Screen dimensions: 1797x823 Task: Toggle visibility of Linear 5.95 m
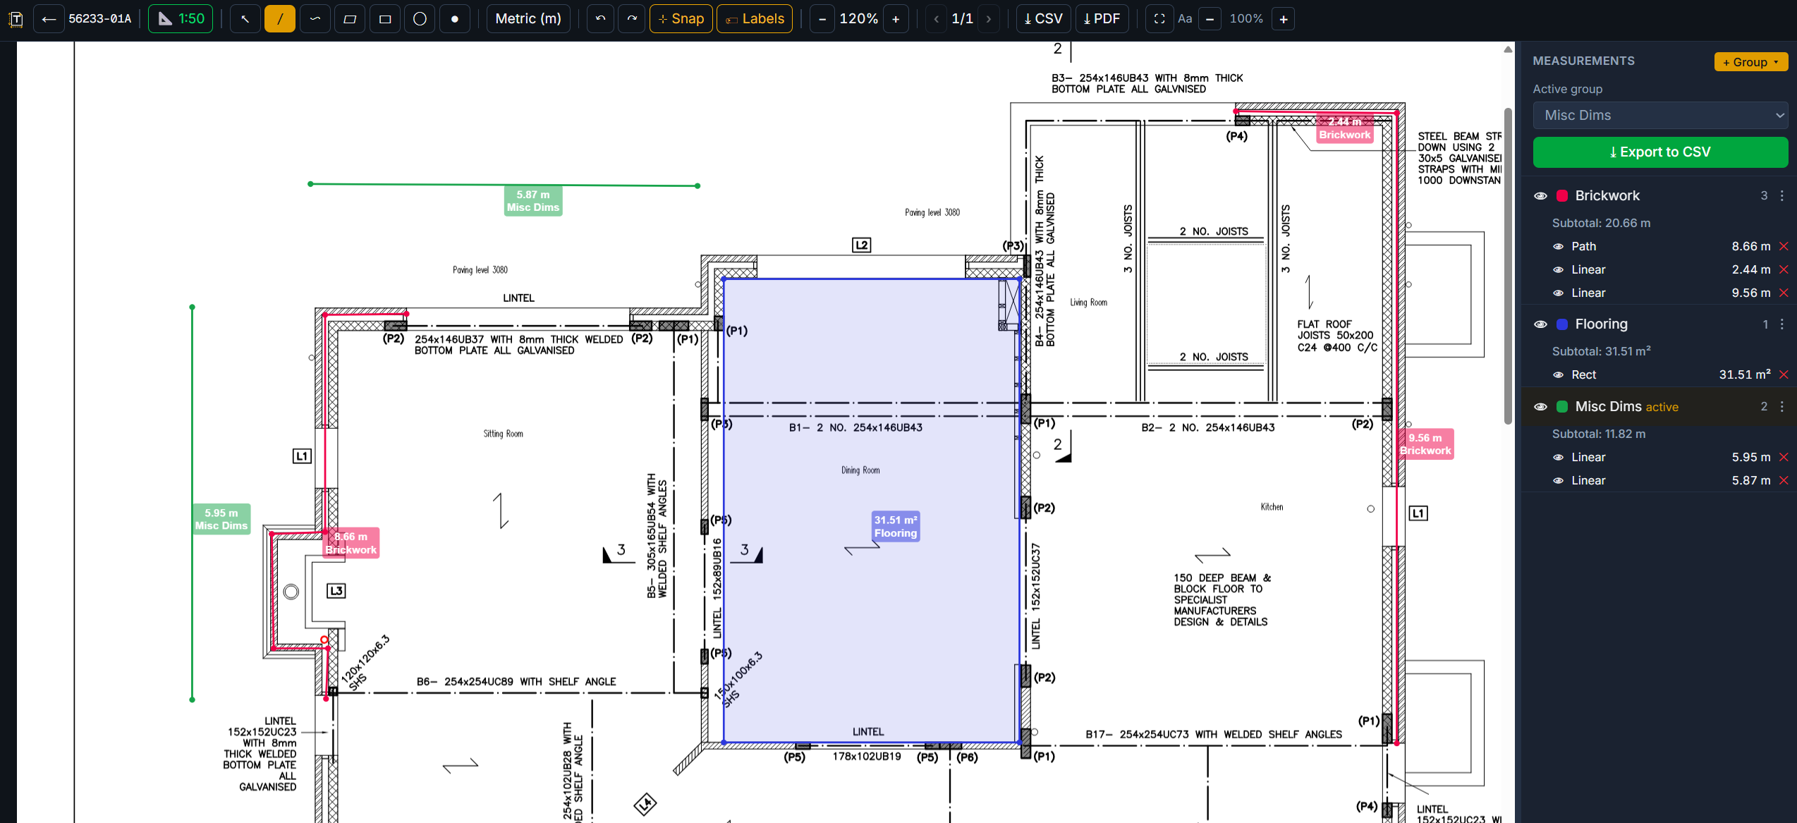(x=1559, y=458)
